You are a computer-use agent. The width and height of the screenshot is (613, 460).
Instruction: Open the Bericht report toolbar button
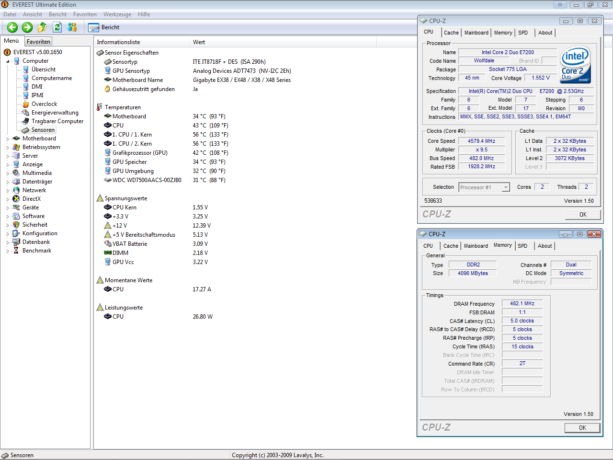point(104,27)
